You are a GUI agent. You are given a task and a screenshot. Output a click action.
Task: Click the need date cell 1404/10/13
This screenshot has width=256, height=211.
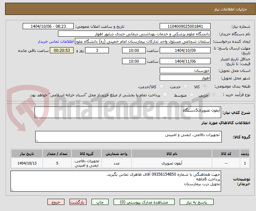(x=27, y=163)
